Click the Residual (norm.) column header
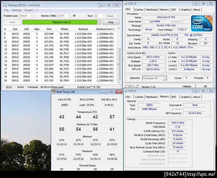Screen dimensions: 217x178 [x=105, y=29]
